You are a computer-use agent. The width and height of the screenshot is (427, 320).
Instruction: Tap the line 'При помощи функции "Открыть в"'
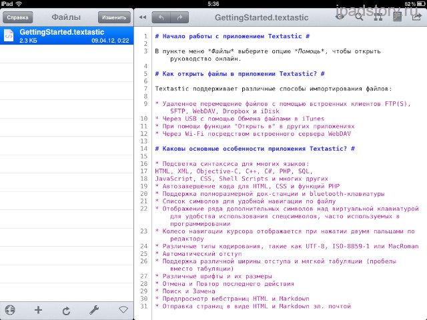[x=255, y=126]
